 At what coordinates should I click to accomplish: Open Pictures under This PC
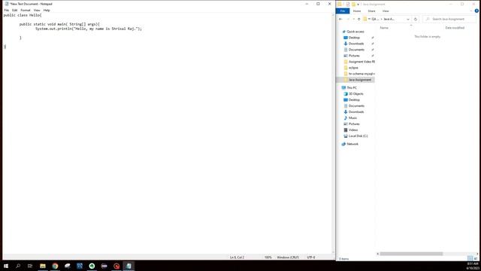[x=354, y=123]
